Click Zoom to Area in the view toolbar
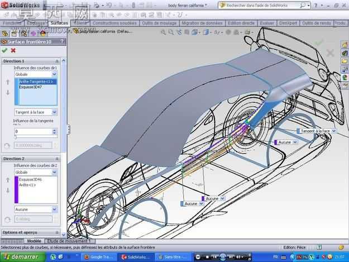 171,32
